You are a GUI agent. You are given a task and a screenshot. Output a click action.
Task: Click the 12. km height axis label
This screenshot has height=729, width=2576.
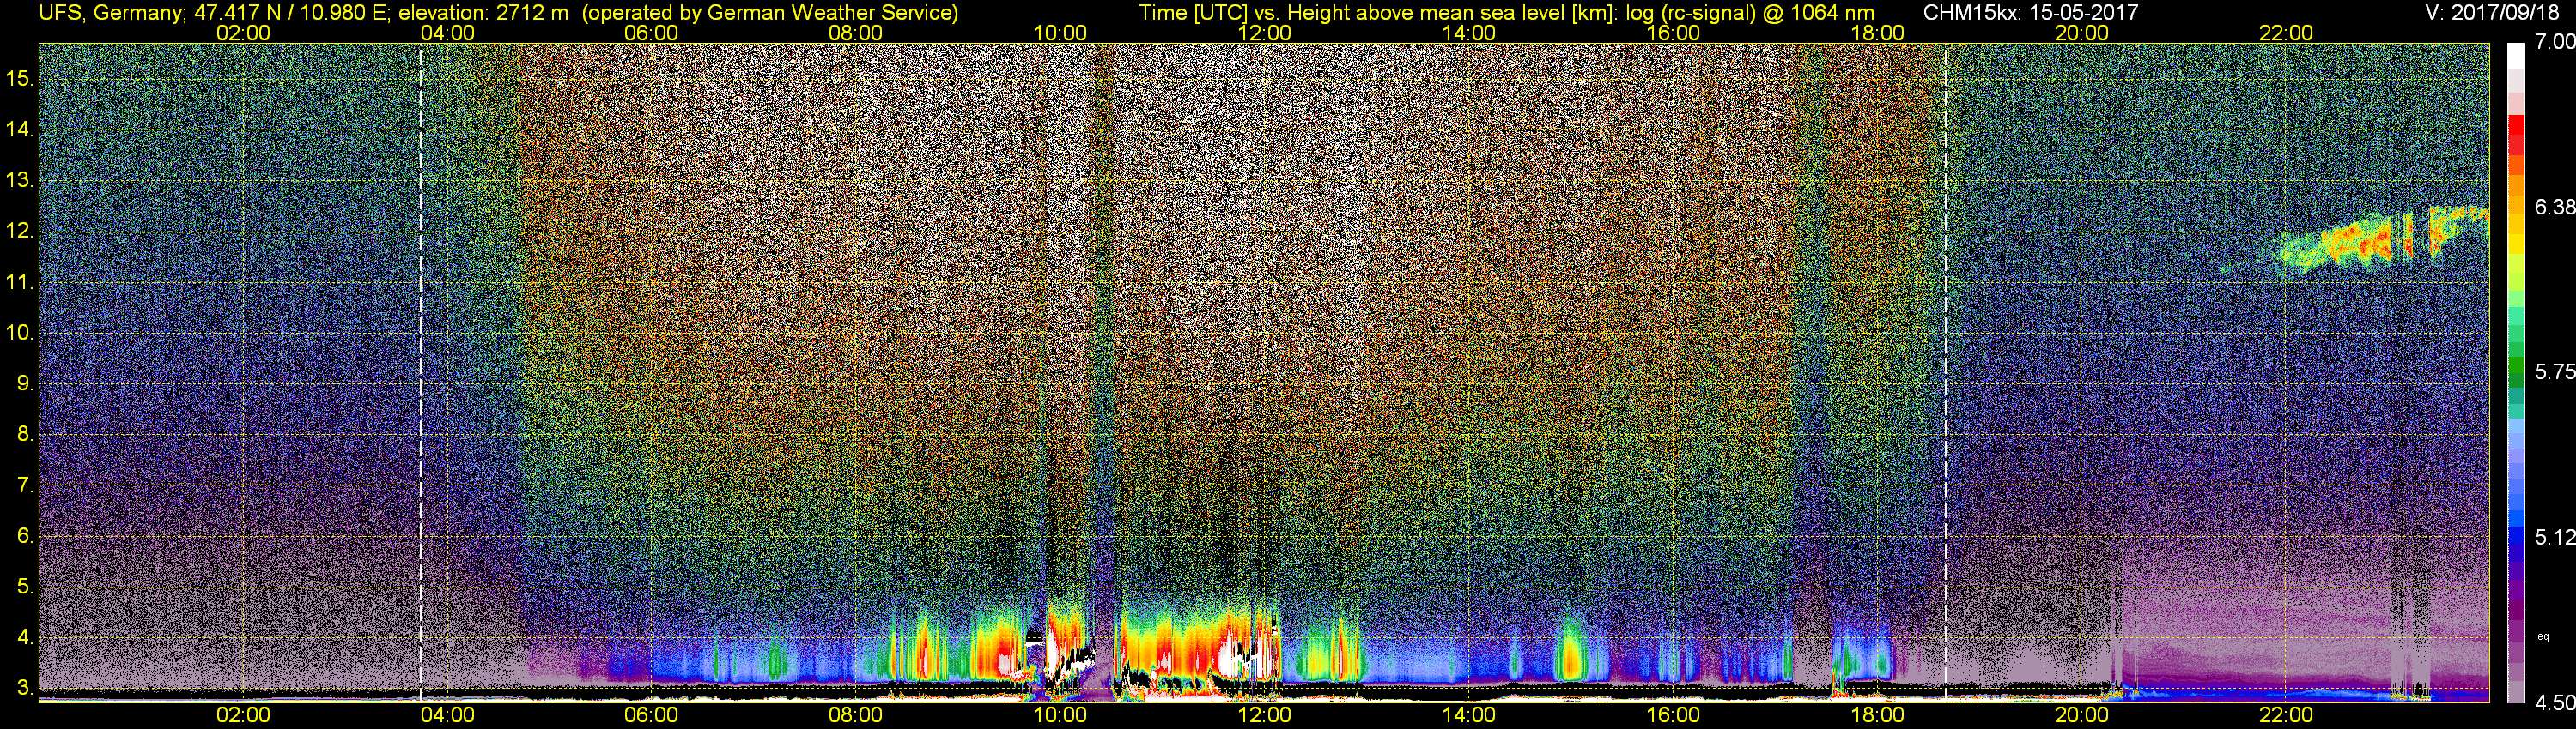point(20,232)
